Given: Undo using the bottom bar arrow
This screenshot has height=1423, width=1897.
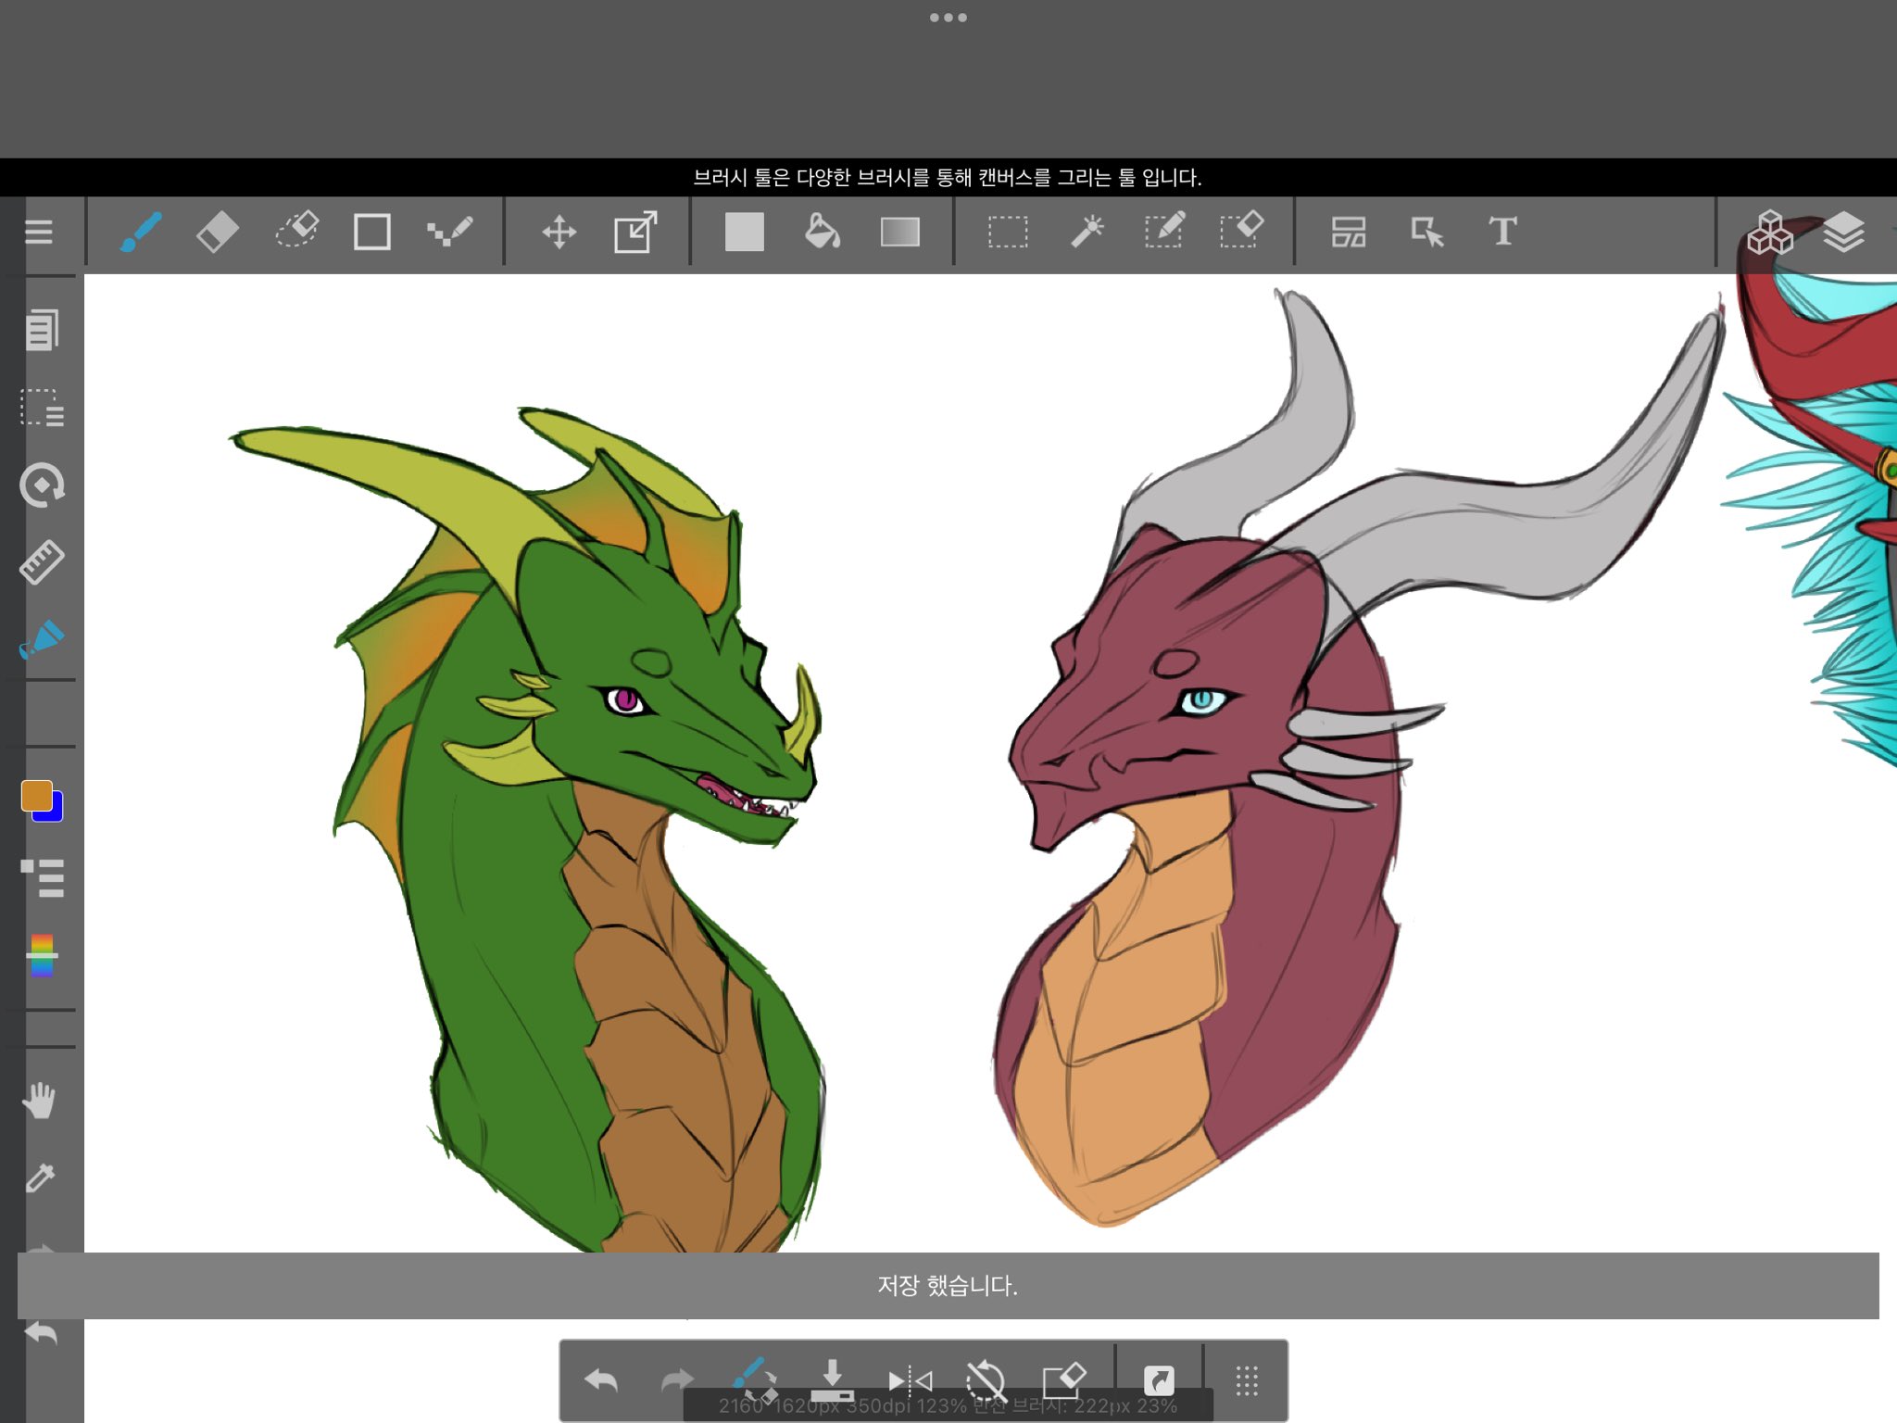Looking at the screenshot, I should pyautogui.click(x=600, y=1380).
